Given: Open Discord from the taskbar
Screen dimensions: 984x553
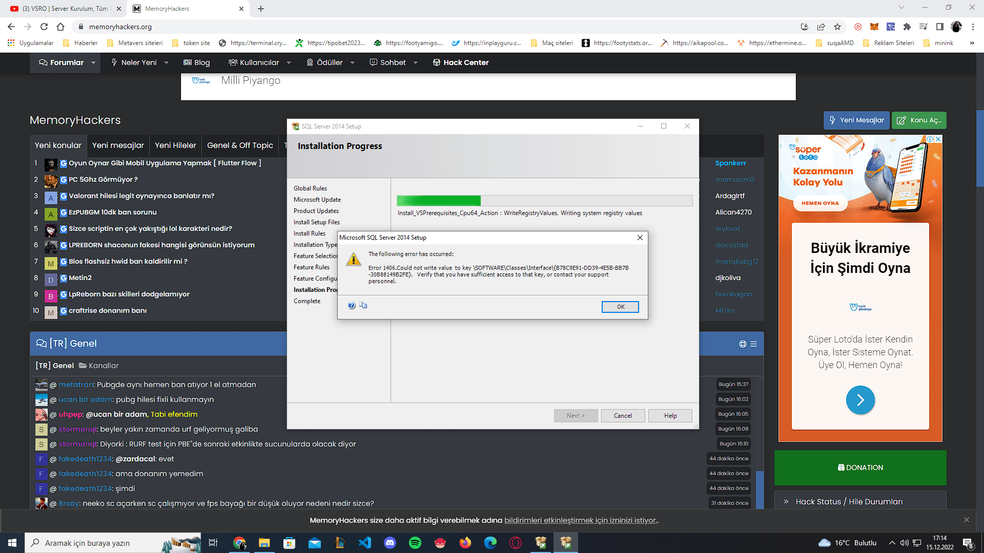Looking at the screenshot, I should [390, 543].
